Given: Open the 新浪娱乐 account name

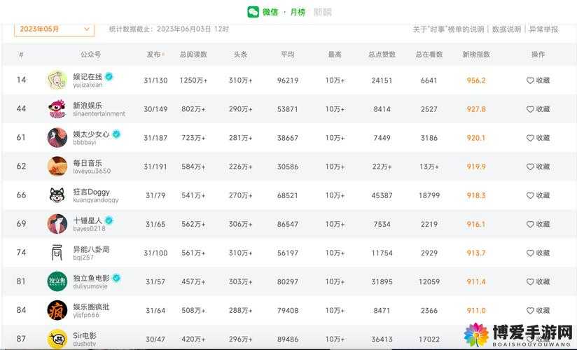Looking at the screenshot, I should coord(88,105).
